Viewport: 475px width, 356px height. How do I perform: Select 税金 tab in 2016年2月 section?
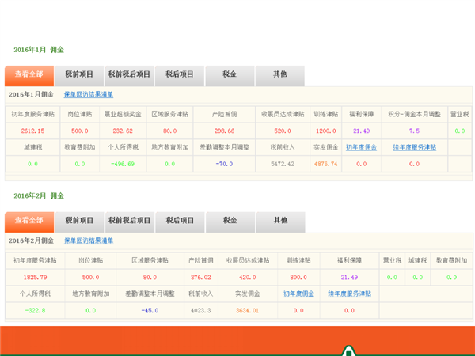point(230,220)
